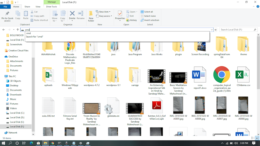
Task: Click the Rename icon in the ribbon
Action: (x=80, y=14)
